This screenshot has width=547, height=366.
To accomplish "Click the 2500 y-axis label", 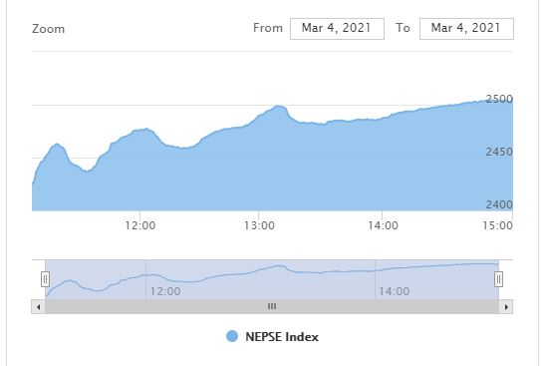I will pos(499,99).
